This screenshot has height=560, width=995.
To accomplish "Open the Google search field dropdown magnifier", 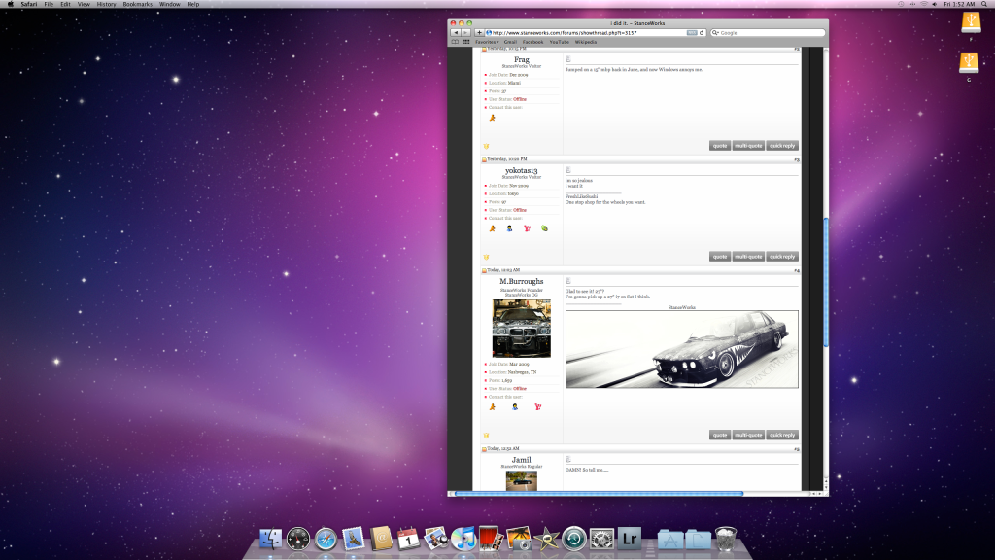I will [x=715, y=32].
